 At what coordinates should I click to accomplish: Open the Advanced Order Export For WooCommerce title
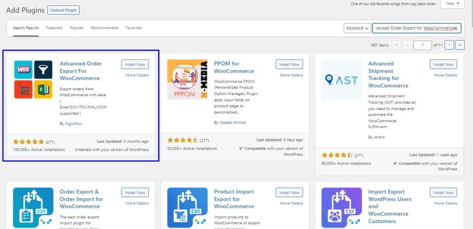(x=81, y=71)
